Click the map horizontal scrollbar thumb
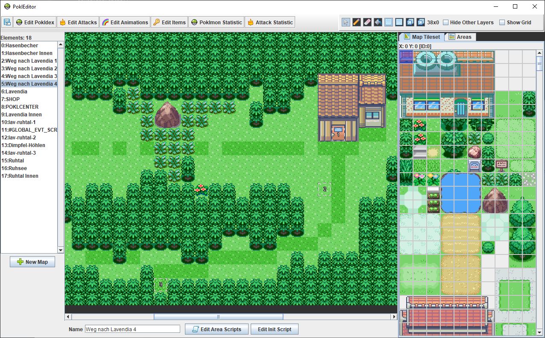The image size is (545, 338). pyautogui.click(x=218, y=317)
